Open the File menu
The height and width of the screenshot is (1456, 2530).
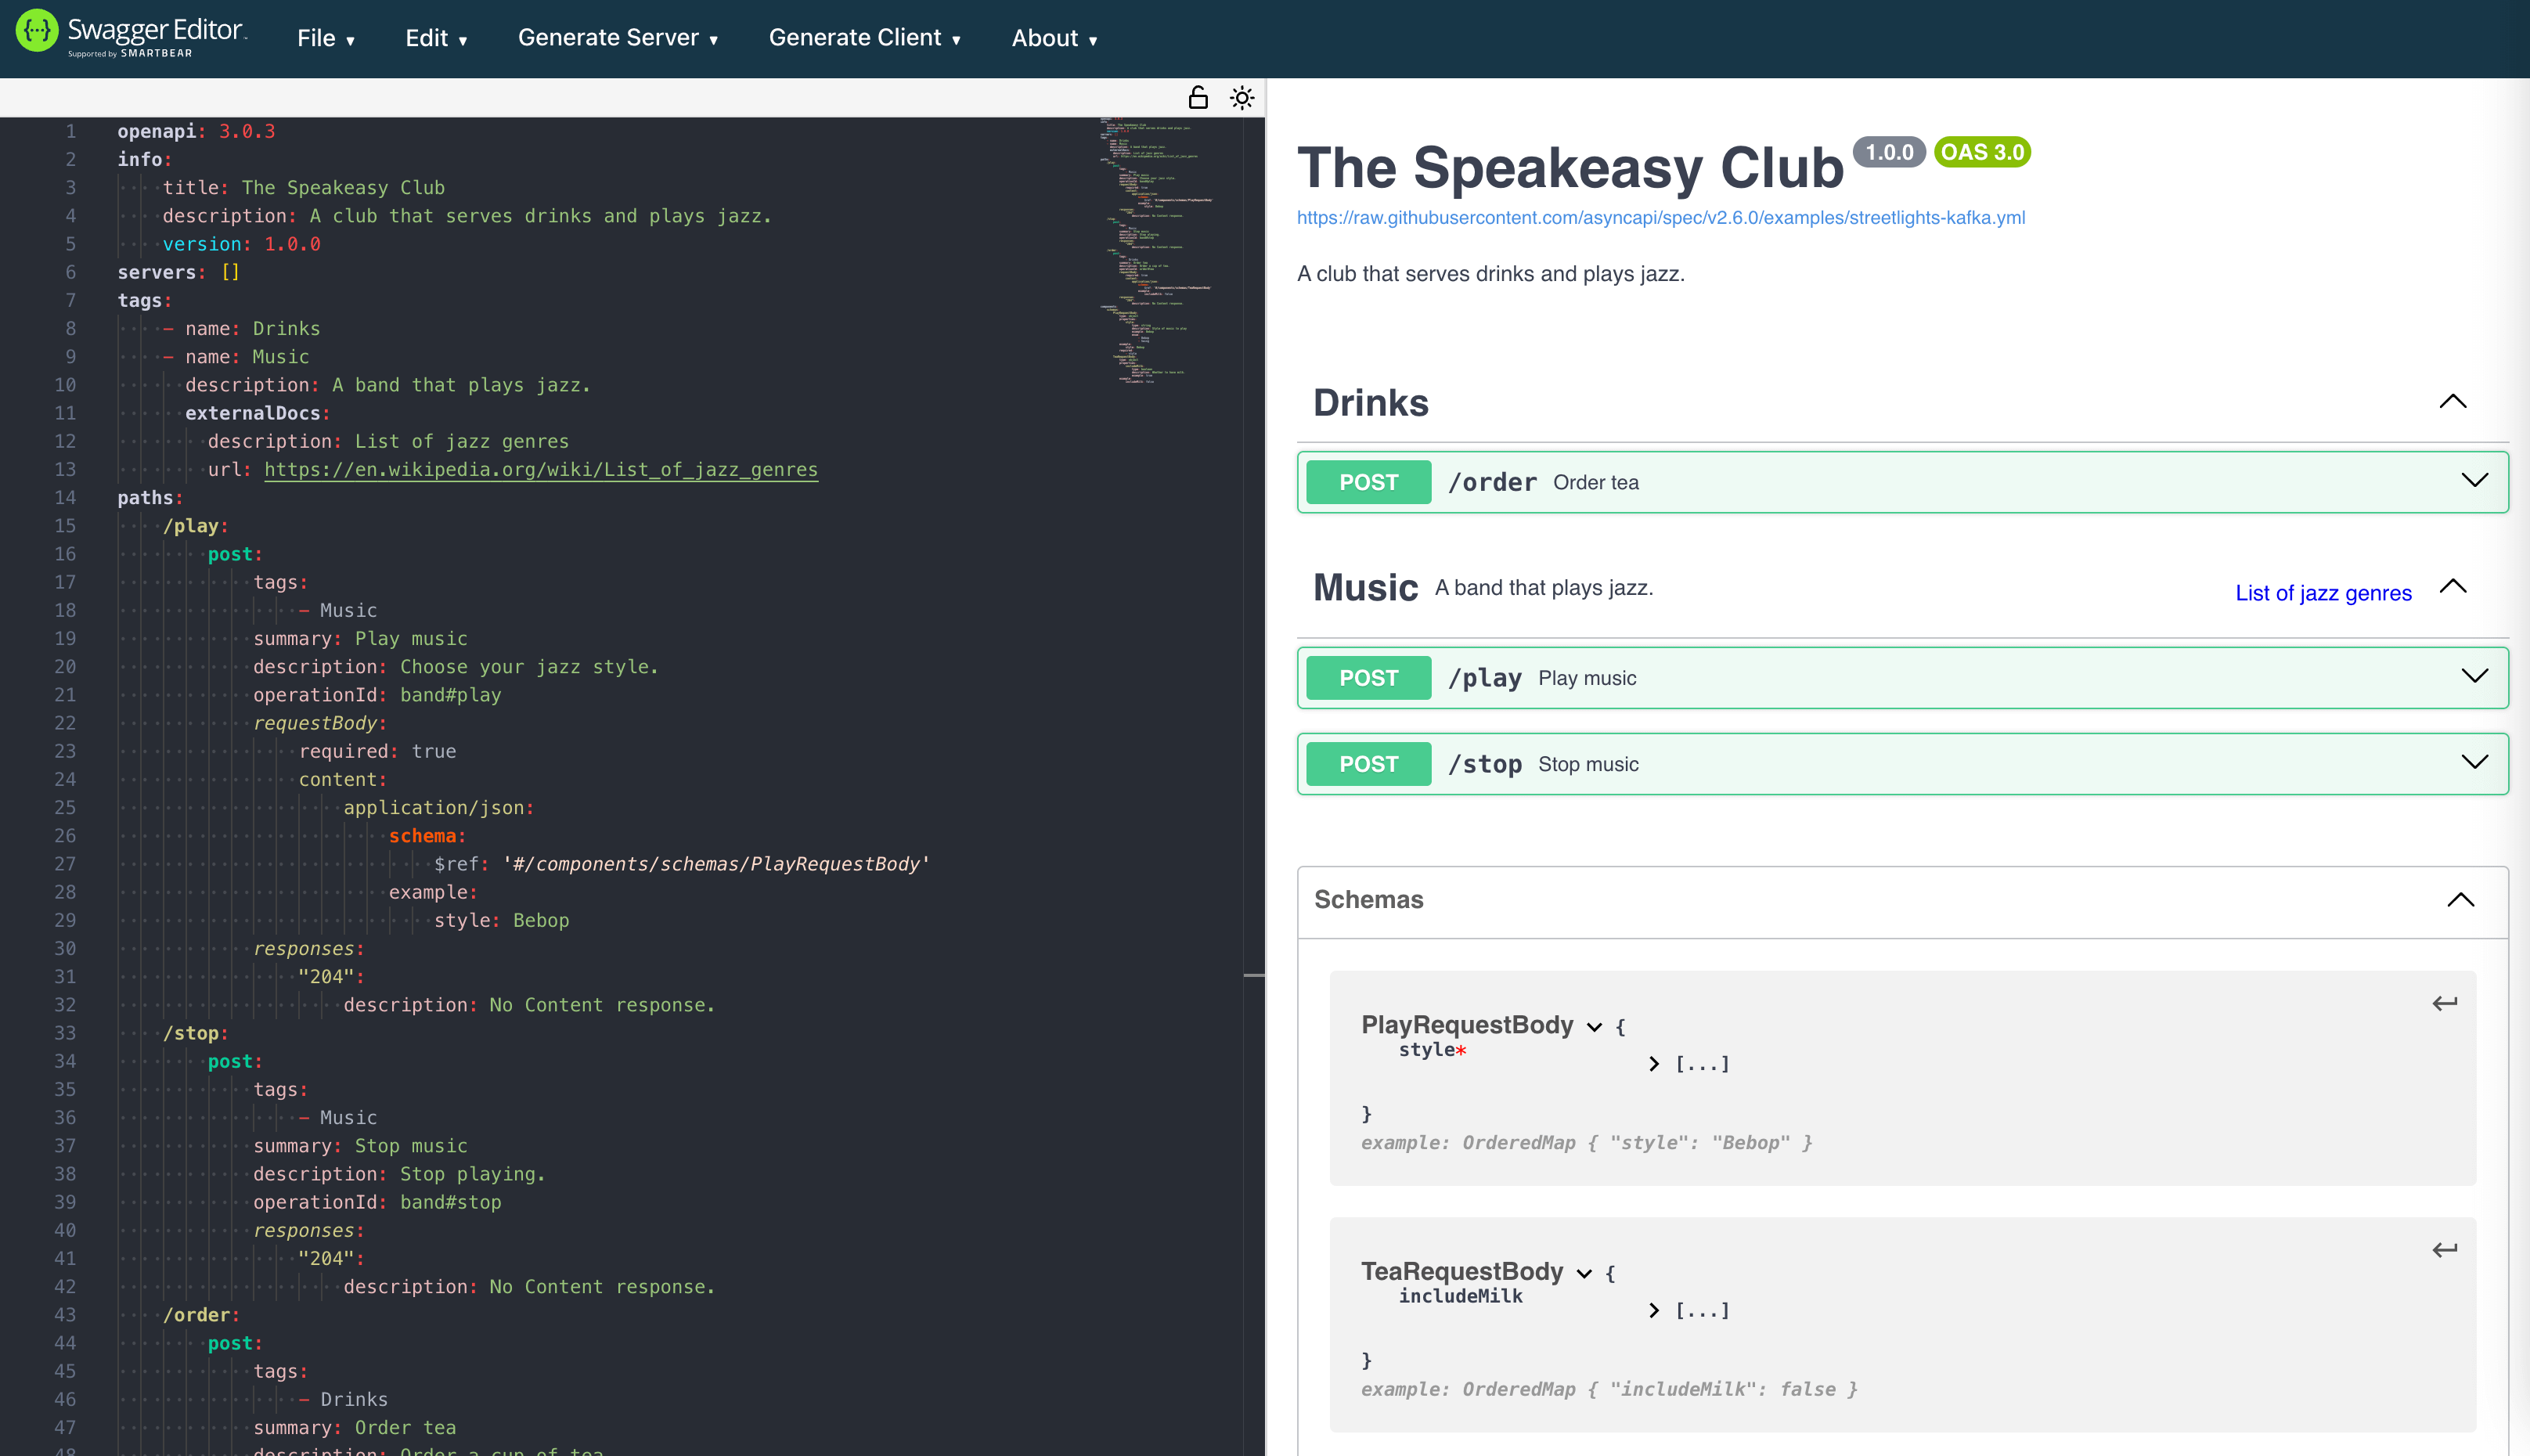click(x=325, y=38)
